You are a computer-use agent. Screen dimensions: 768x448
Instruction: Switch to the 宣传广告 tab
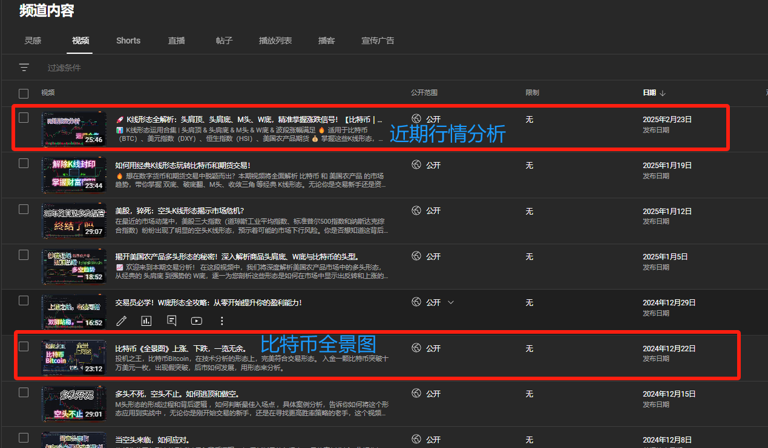(x=378, y=41)
